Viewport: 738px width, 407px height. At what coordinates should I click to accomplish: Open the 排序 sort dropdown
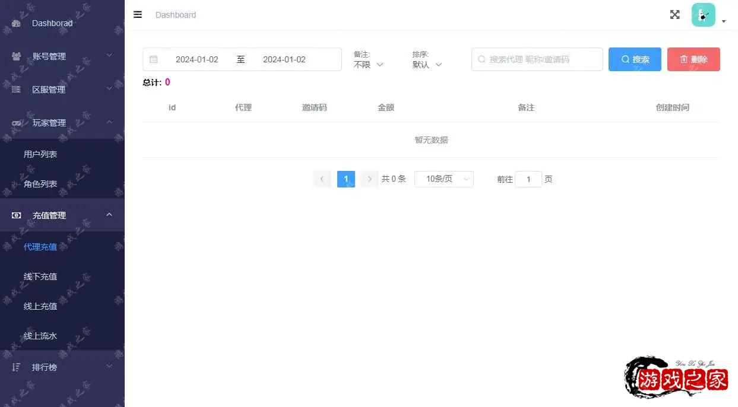[427, 65]
